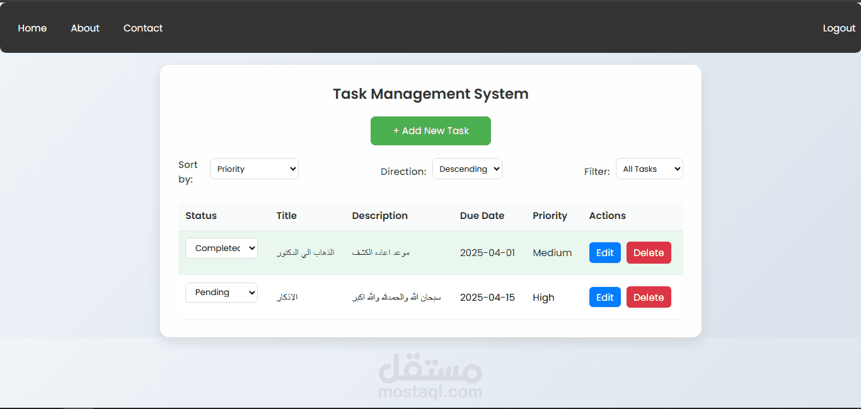Click Logout in the top bar

(x=839, y=28)
